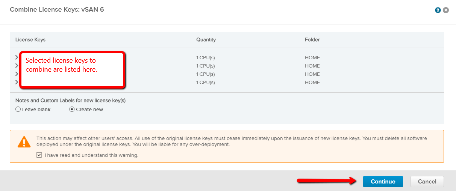Expand the second license key row
456x191 pixels.
tap(17, 65)
